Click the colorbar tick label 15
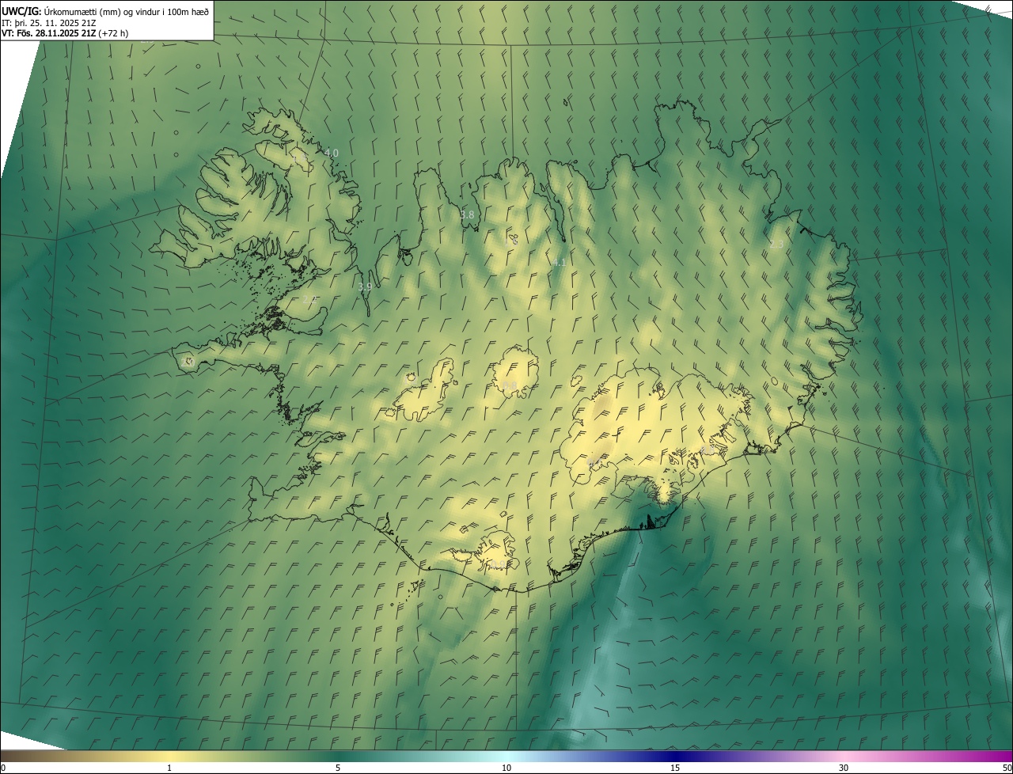Screen dimensions: 1013x774 [x=675, y=768]
